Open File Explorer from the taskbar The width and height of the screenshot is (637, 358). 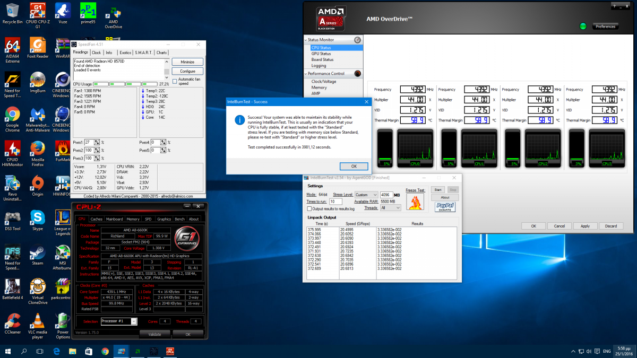click(72, 351)
